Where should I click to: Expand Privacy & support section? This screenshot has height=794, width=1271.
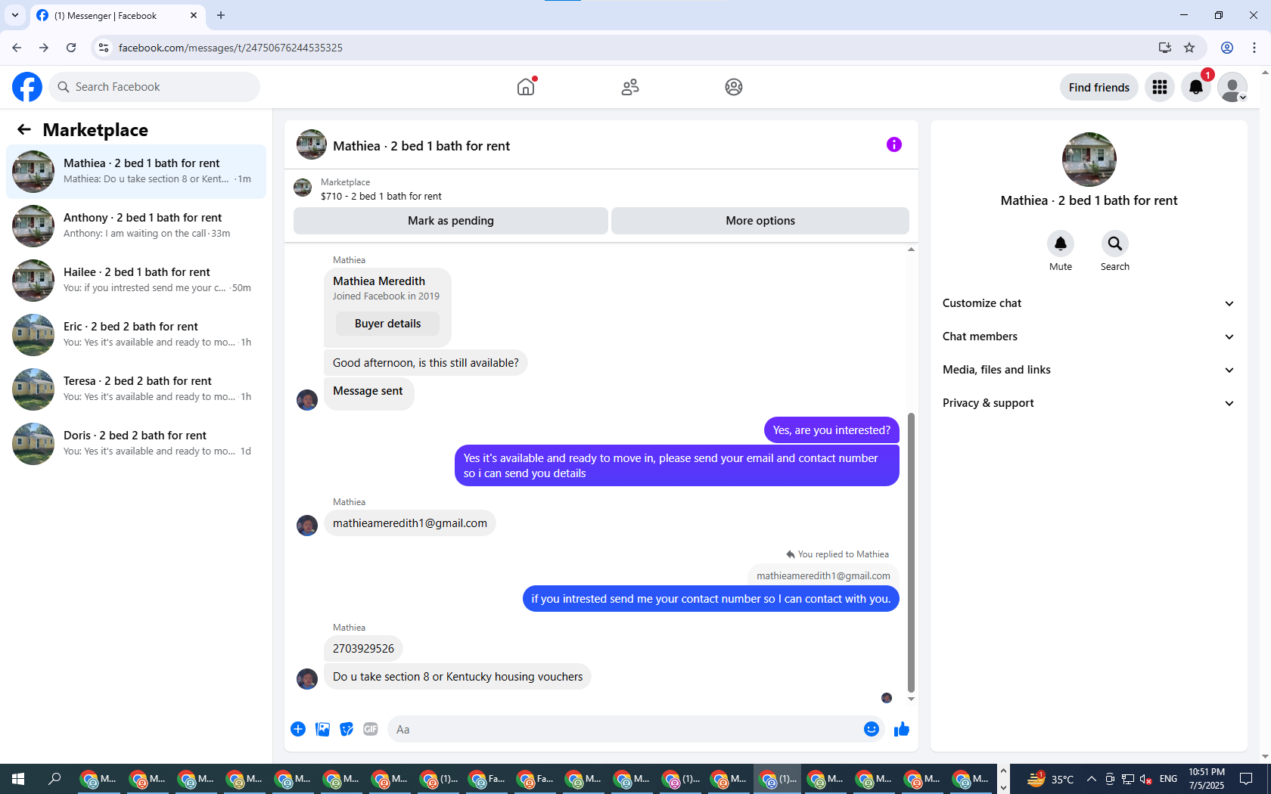pos(1089,403)
